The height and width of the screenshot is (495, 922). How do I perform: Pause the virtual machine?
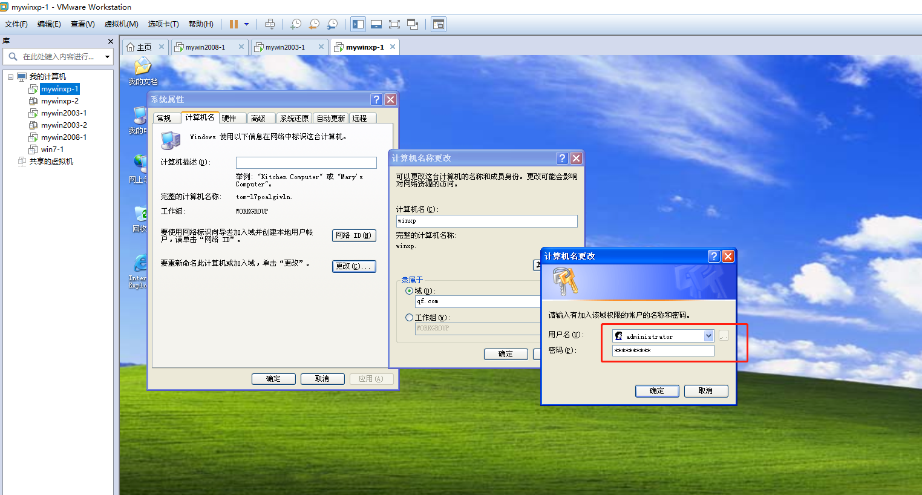click(x=234, y=24)
